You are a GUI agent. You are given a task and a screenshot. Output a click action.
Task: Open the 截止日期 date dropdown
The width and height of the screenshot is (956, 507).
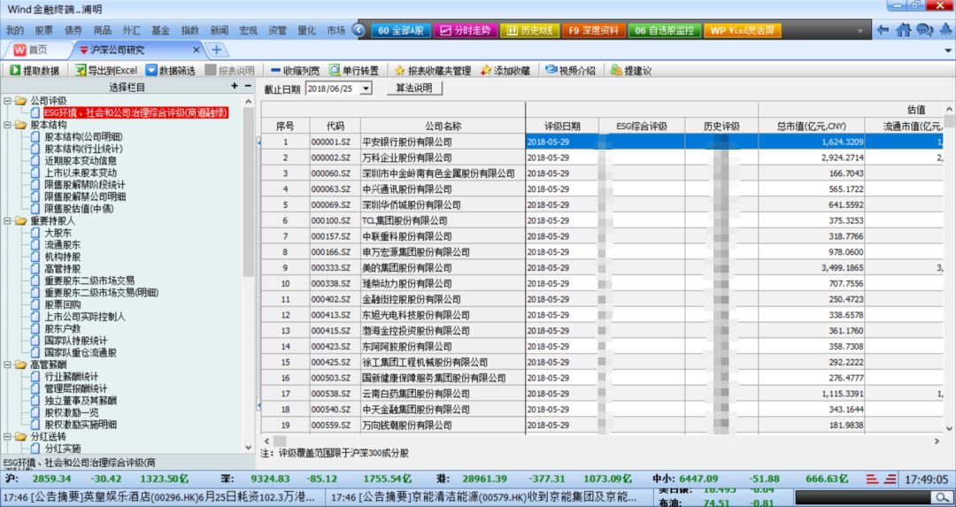click(x=366, y=89)
